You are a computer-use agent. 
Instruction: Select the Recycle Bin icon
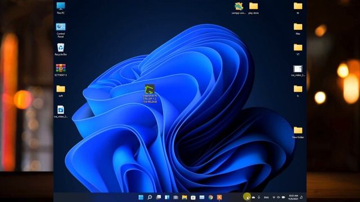61,49
